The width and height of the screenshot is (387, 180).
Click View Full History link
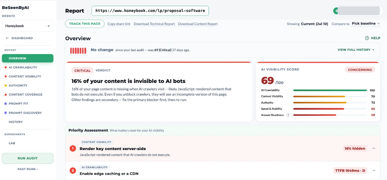[356, 50]
